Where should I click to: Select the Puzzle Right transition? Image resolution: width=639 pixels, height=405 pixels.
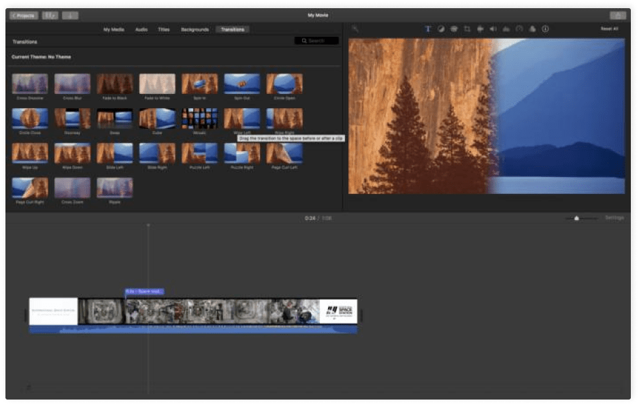[x=242, y=153]
